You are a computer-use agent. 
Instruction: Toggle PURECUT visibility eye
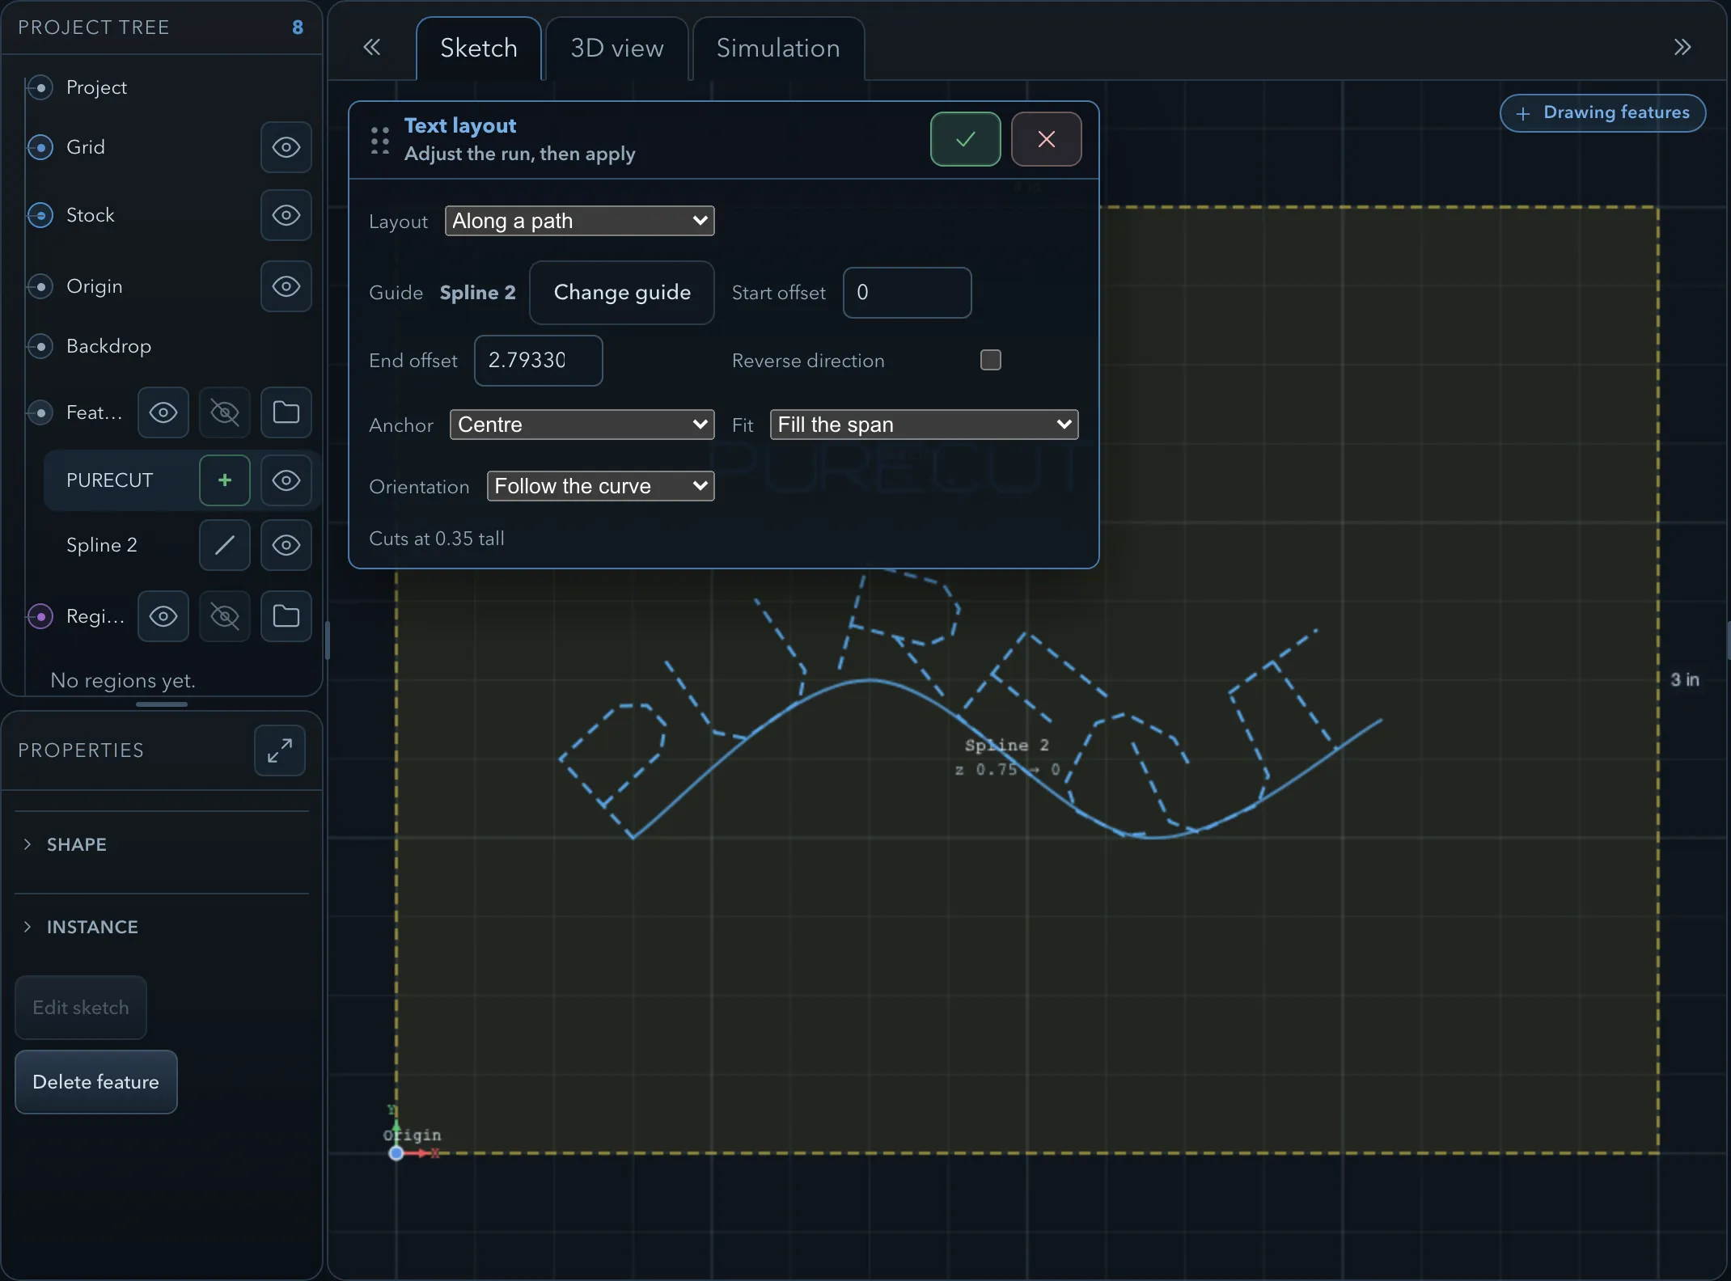click(286, 480)
